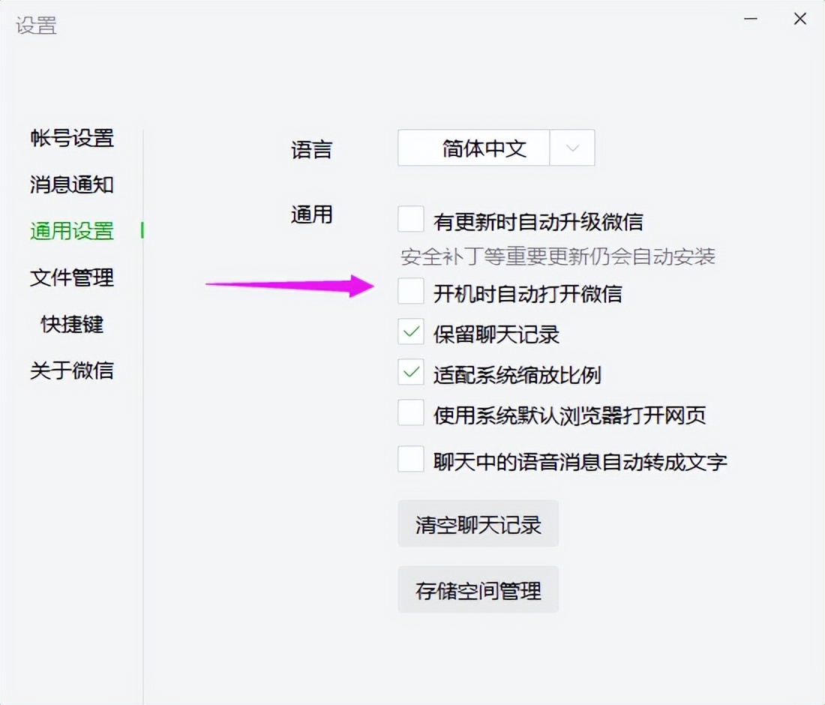Open 文件管理 file management settings
The width and height of the screenshot is (825, 705).
click(x=71, y=278)
